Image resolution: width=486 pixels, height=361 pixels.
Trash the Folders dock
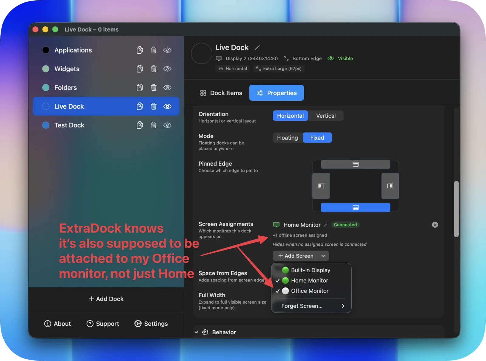(154, 88)
